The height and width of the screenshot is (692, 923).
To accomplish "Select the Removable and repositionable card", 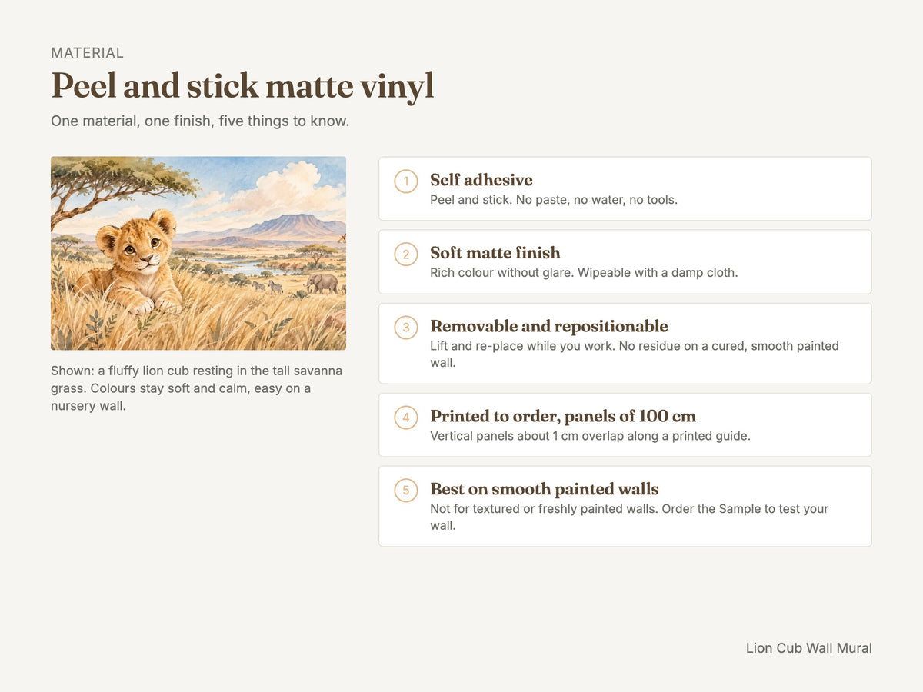I will point(625,344).
